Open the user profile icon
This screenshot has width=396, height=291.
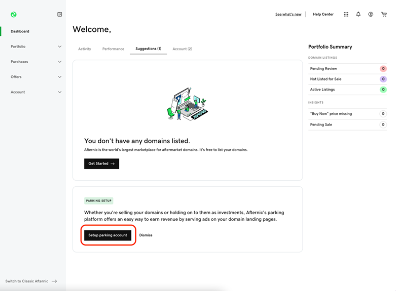click(371, 14)
